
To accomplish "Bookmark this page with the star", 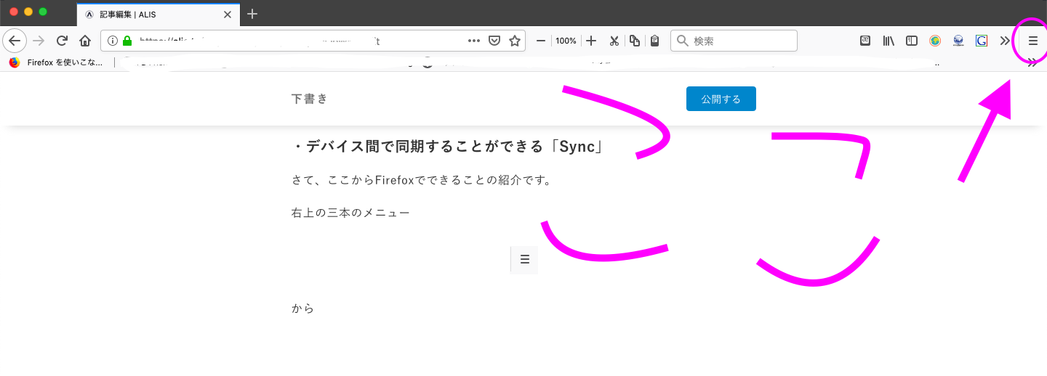I will pyautogui.click(x=515, y=41).
